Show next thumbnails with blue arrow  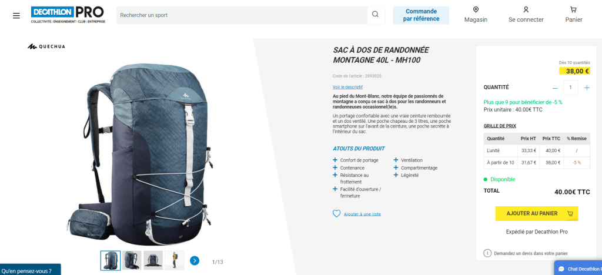[x=195, y=261]
